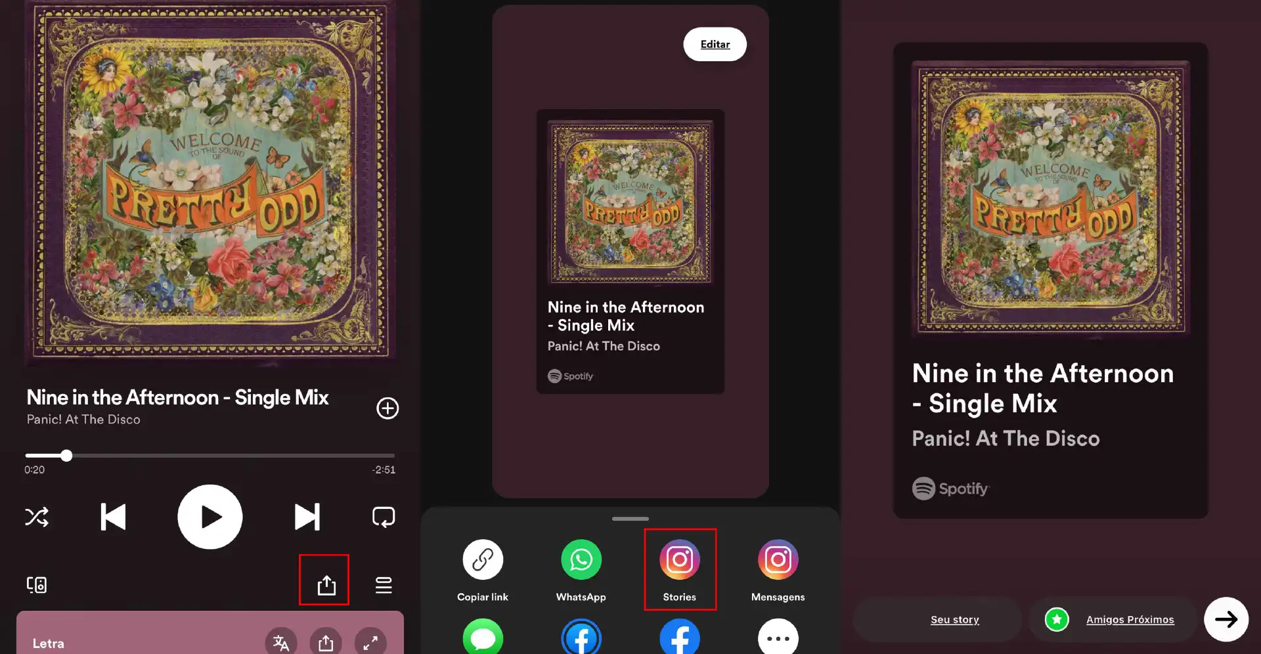The width and height of the screenshot is (1261, 654).
Task: Share the song via WhatsApp
Action: (581, 560)
